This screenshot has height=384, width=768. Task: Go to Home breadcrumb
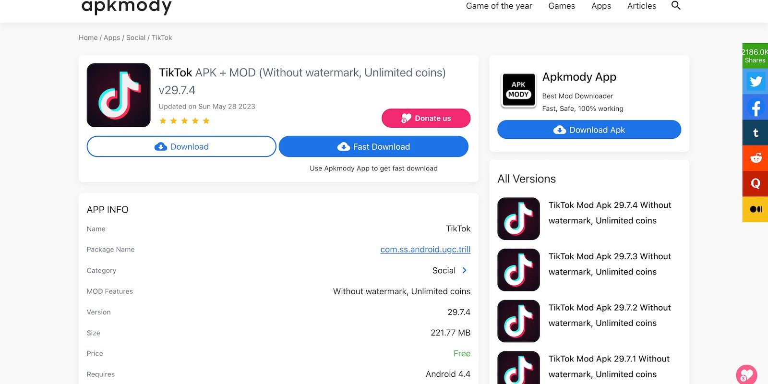[x=88, y=37]
